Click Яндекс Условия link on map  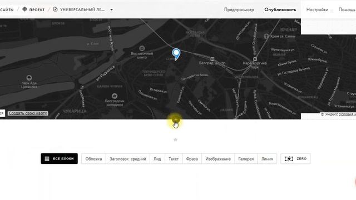347,114
